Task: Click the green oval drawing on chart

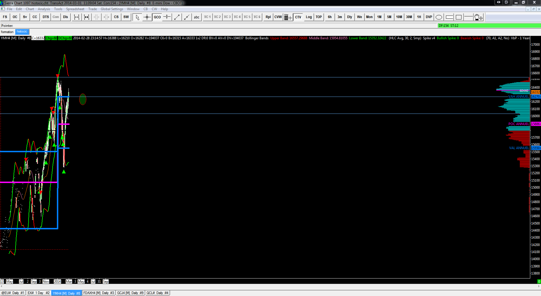Action: [x=83, y=99]
